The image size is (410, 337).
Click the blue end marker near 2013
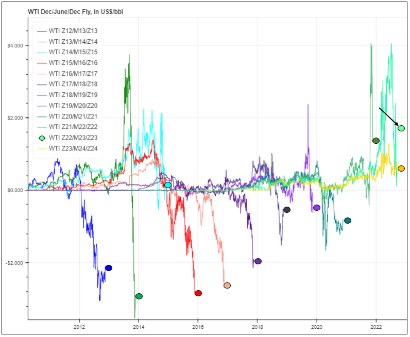tap(109, 268)
